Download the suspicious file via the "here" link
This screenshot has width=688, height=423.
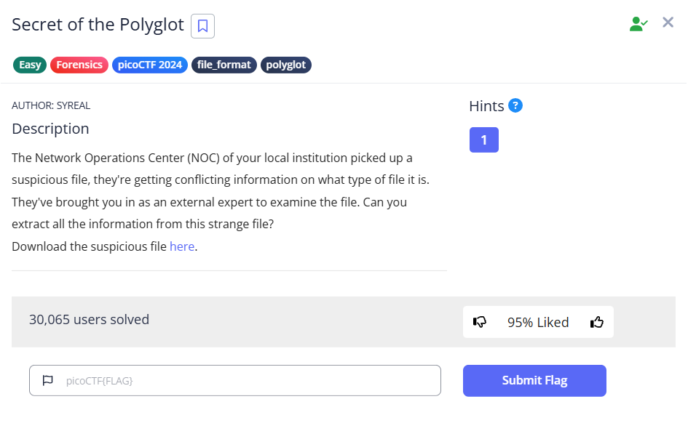coord(182,246)
